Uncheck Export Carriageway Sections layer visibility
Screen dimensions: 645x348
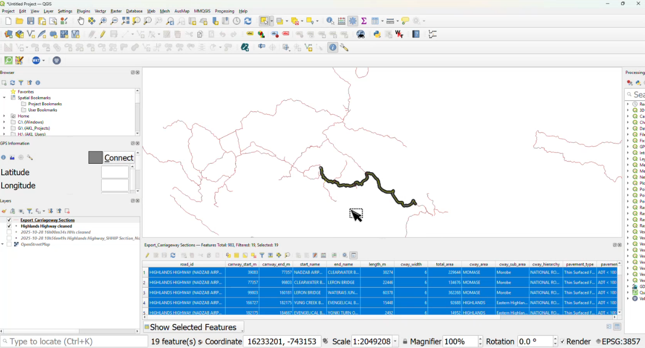[9, 220]
